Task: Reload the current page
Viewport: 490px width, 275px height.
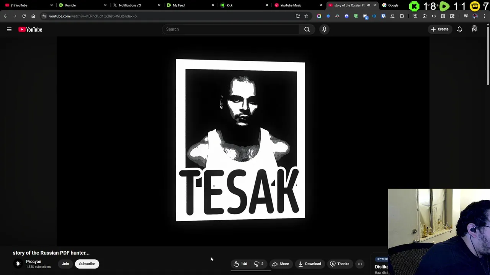Action: pos(24,16)
